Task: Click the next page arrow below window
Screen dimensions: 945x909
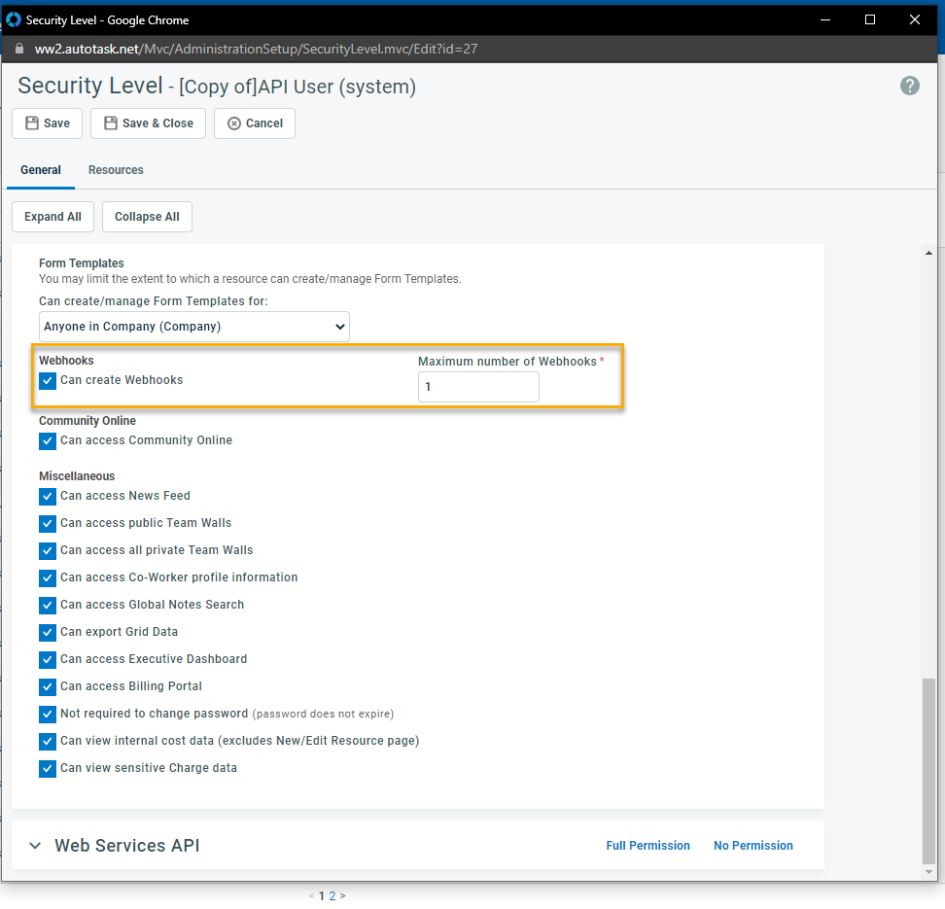Action: tap(343, 896)
